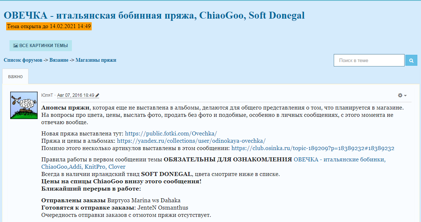Screen dimensions: 421x222
Task: Click the Анонсы пряжи bold heading text
Action: click(65, 108)
